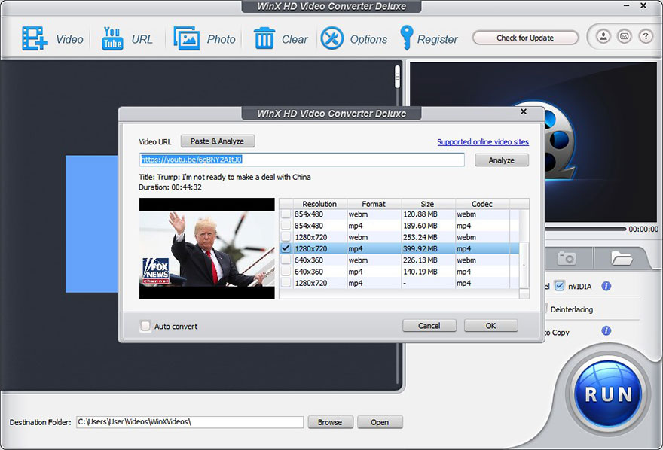
Task: Click the 253.24 MB size cell
Action: coord(428,237)
